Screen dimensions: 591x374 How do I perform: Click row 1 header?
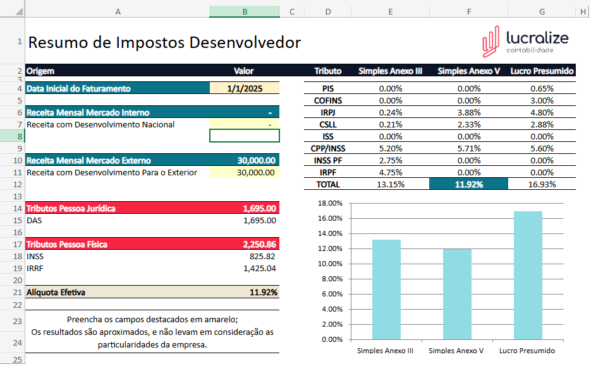click(12, 42)
